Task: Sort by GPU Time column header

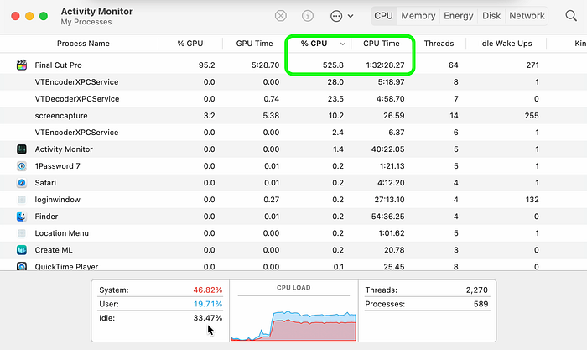Action: click(254, 44)
